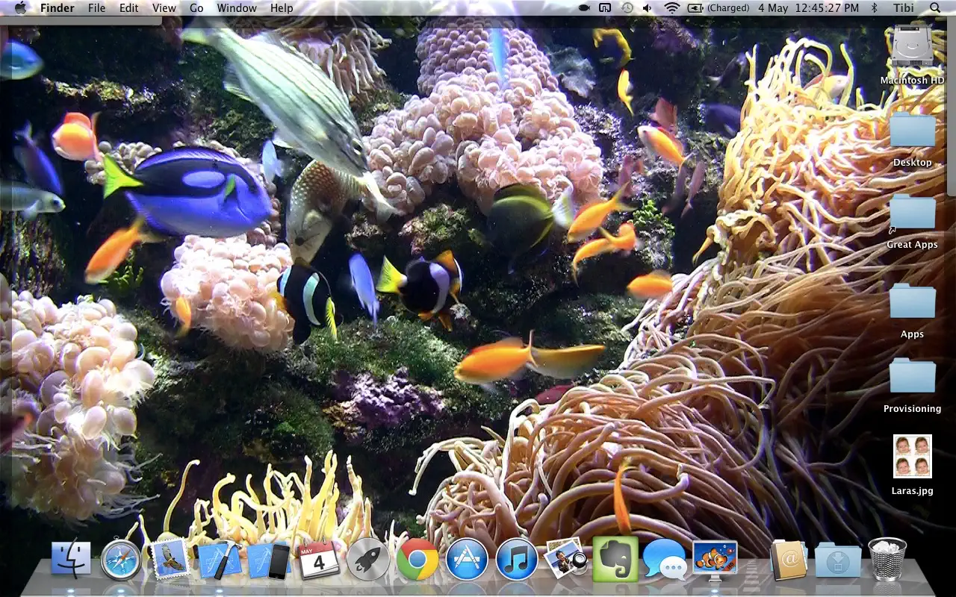Open Xcode from the Dock
This screenshot has width=956, height=597.
pyautogui.click(x=219, y=560)
